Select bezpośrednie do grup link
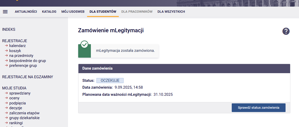 click(27, 61)
